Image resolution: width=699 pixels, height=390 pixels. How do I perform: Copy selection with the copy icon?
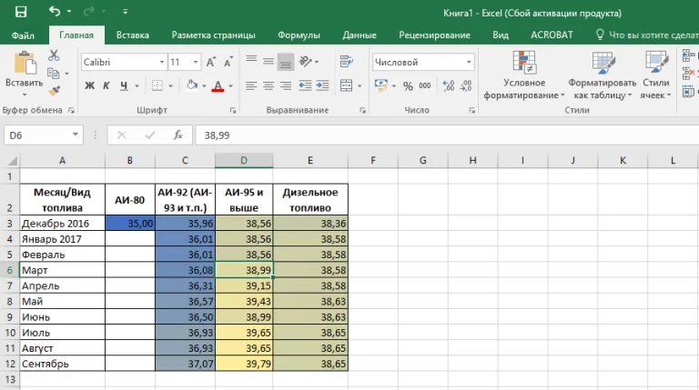[x=54, y=73]
